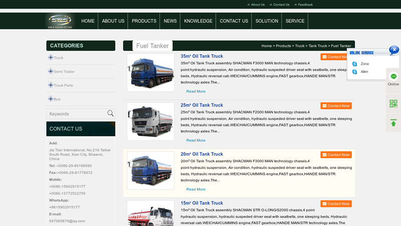Image resolution: width=401 pixels, height=226 pixels.
Task: Click Truck in the breadcrumb
Action: pos(300,46)
